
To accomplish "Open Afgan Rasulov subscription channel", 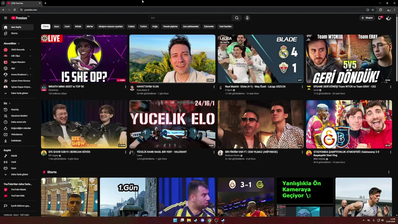I will pos(17,62).
